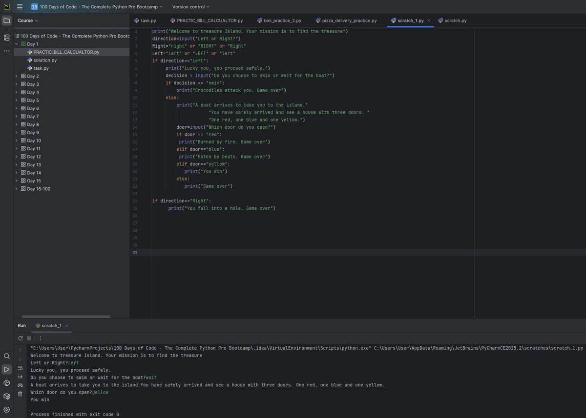Open the Search tool window icon

[7, 356]
